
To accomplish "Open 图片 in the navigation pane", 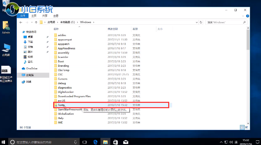I will [30, 52].
